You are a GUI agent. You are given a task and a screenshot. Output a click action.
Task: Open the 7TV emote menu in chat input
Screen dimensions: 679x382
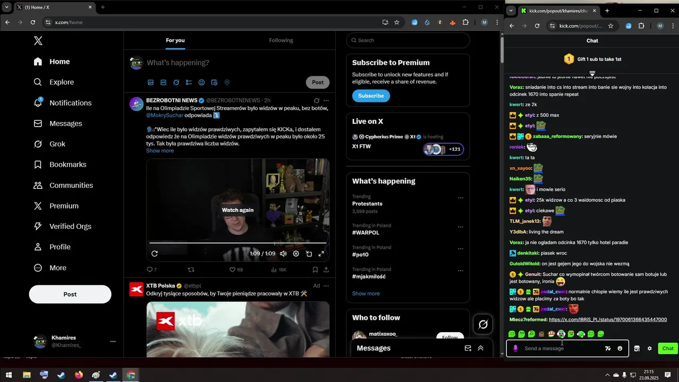(x=608, y=349)
